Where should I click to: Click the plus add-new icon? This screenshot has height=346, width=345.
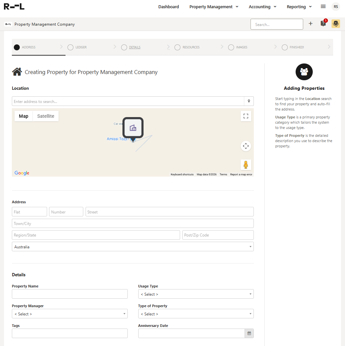click(310, 24)
